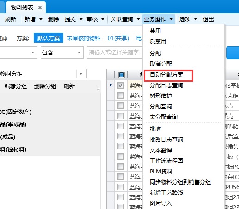Expand the 审核 dropdown arrow

pyautogui.click(x=103, y=19)
